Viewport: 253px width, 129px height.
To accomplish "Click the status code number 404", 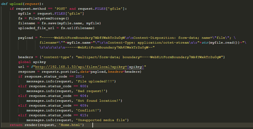I will click(83, 96).
